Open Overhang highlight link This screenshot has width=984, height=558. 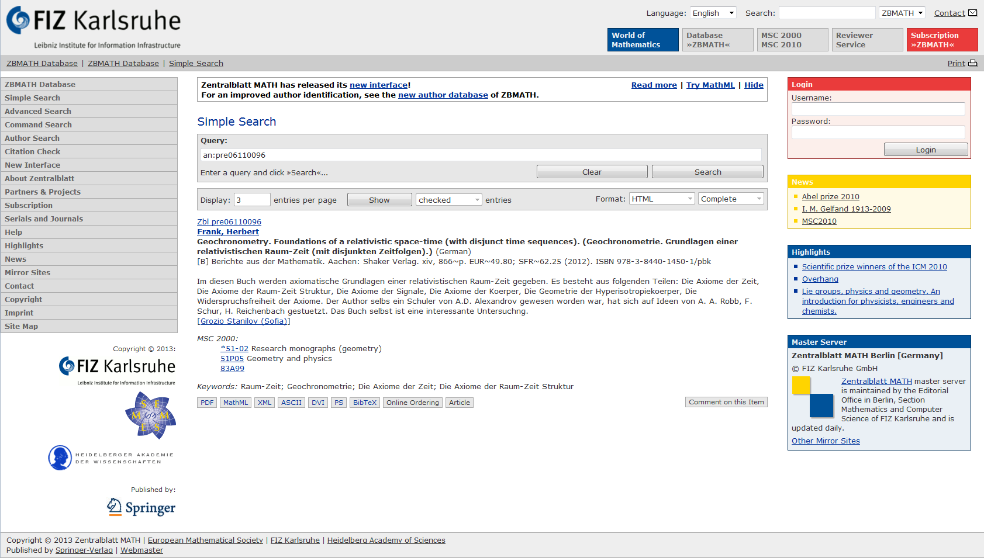[x=820, y=279]
